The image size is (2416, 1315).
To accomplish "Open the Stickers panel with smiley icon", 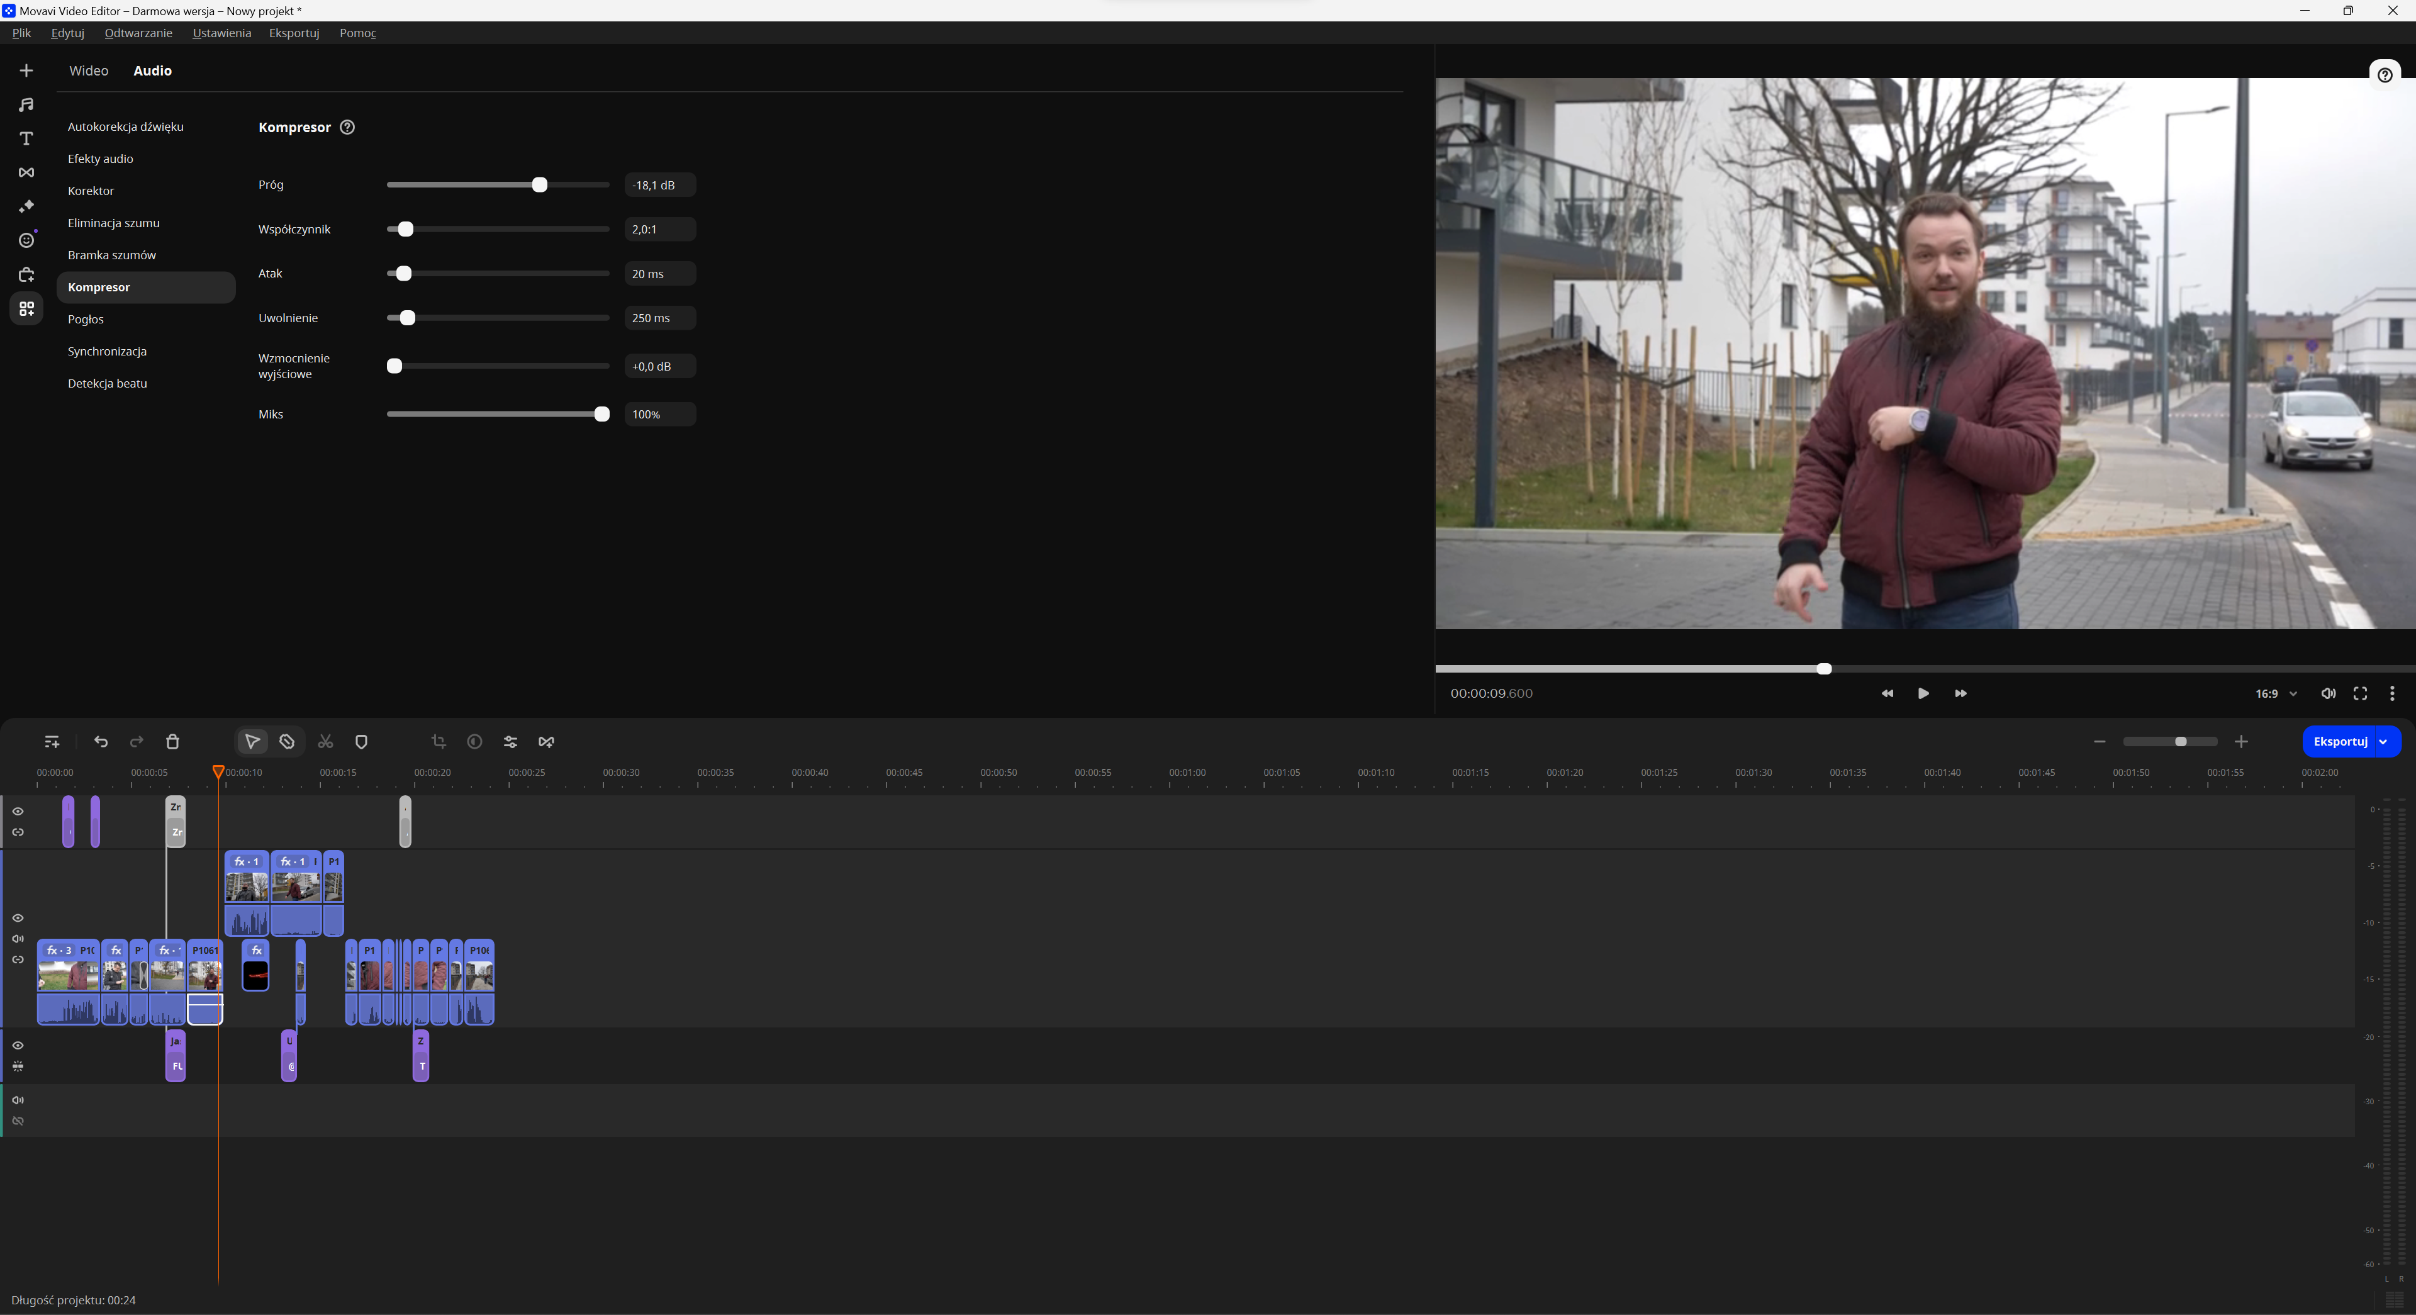I will (26, 241).
